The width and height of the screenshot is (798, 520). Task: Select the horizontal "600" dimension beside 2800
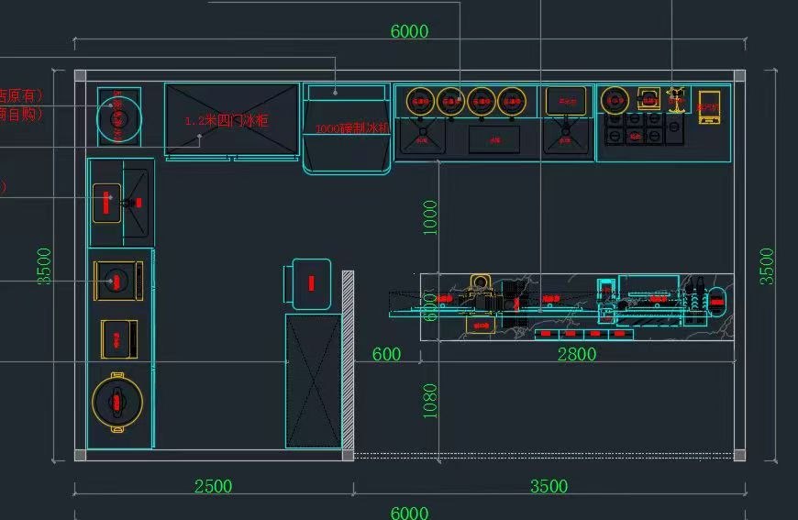pos(386,354)
